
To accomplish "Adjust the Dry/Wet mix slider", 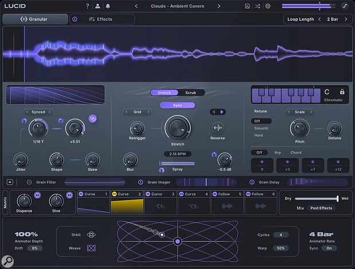I will click(317, 198).
